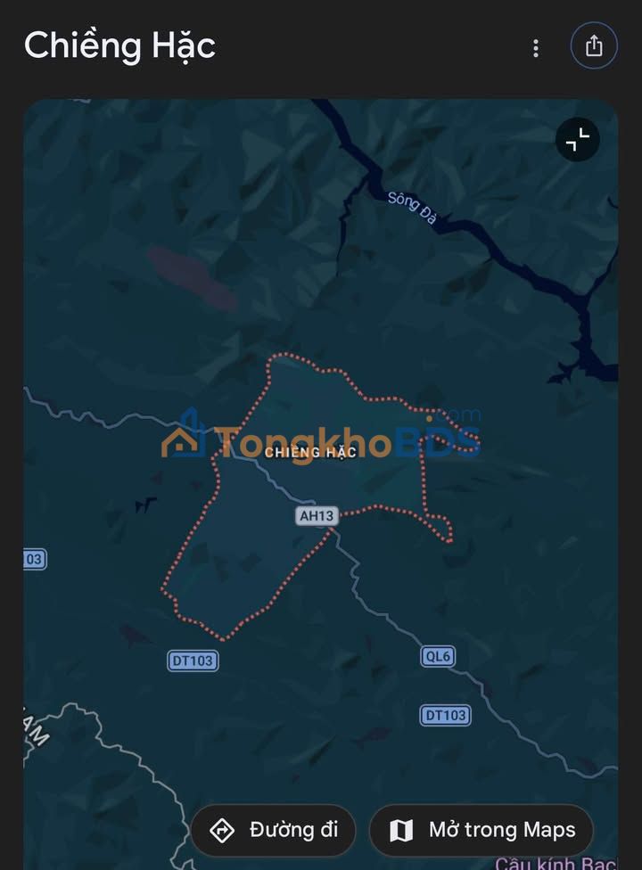The height and width of the screenshot is (870, 642).
Task: Tap the share icon button
Action: (x=594, y=45)
